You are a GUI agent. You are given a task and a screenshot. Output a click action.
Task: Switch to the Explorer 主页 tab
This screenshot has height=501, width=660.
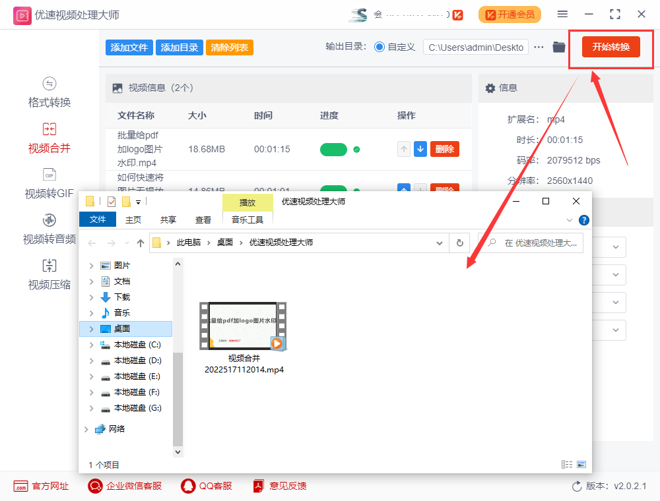pos(133,220)
